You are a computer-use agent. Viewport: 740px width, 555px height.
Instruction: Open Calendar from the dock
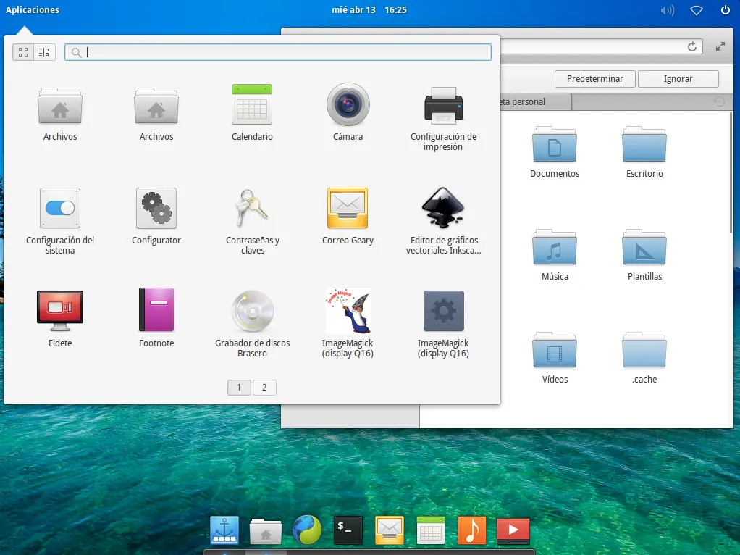[x=430, y=530]
